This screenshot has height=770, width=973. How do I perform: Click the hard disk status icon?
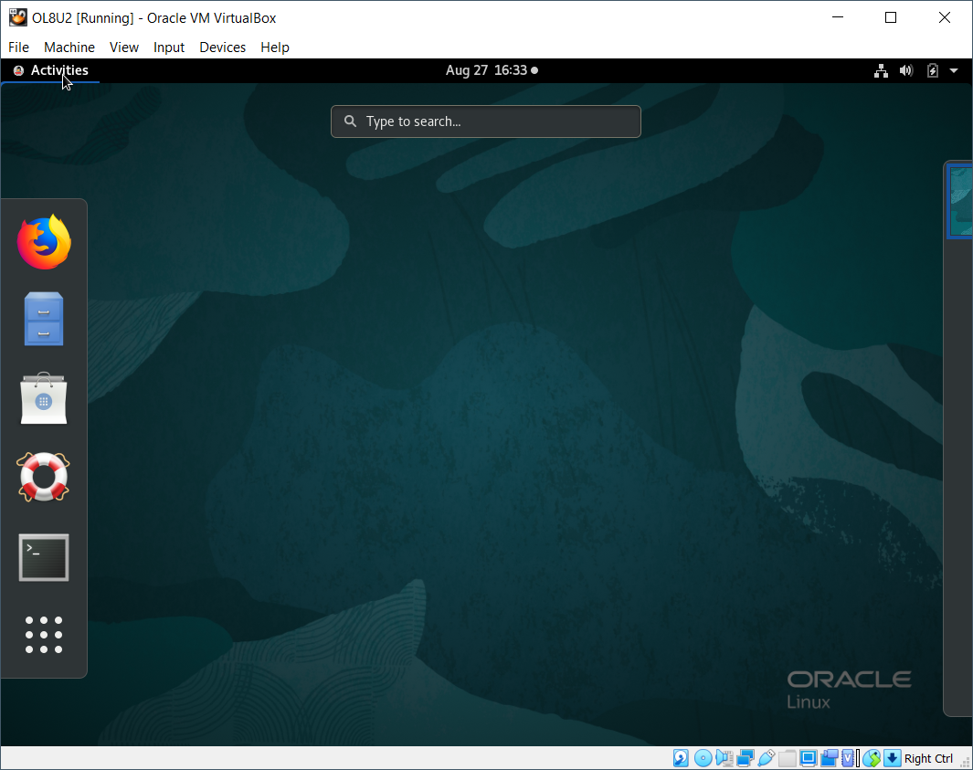[681, 758]
